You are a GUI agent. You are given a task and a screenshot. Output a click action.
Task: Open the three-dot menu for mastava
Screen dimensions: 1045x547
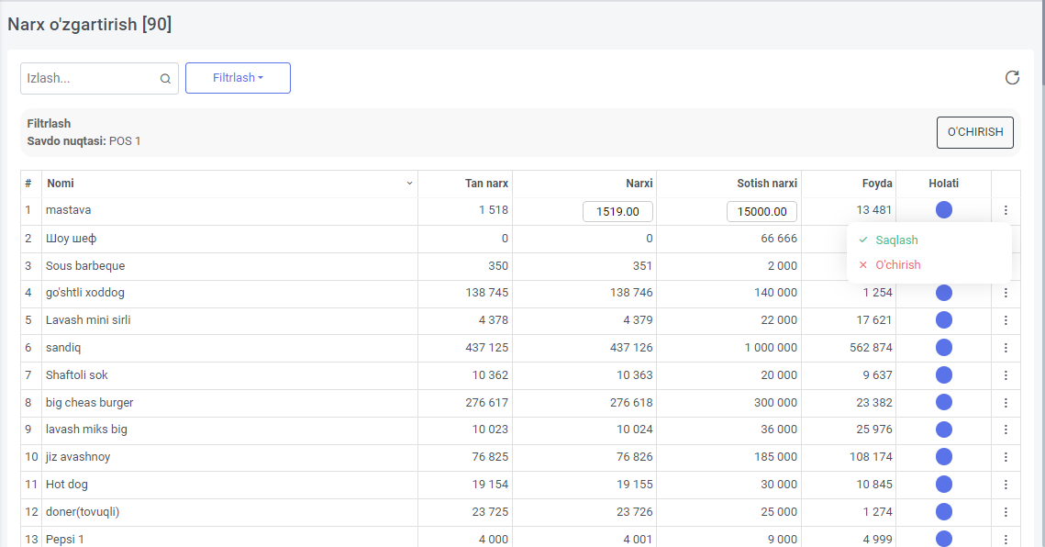tap(1006, 211)
